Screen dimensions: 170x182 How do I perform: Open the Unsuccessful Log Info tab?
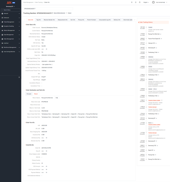(105, 20)
